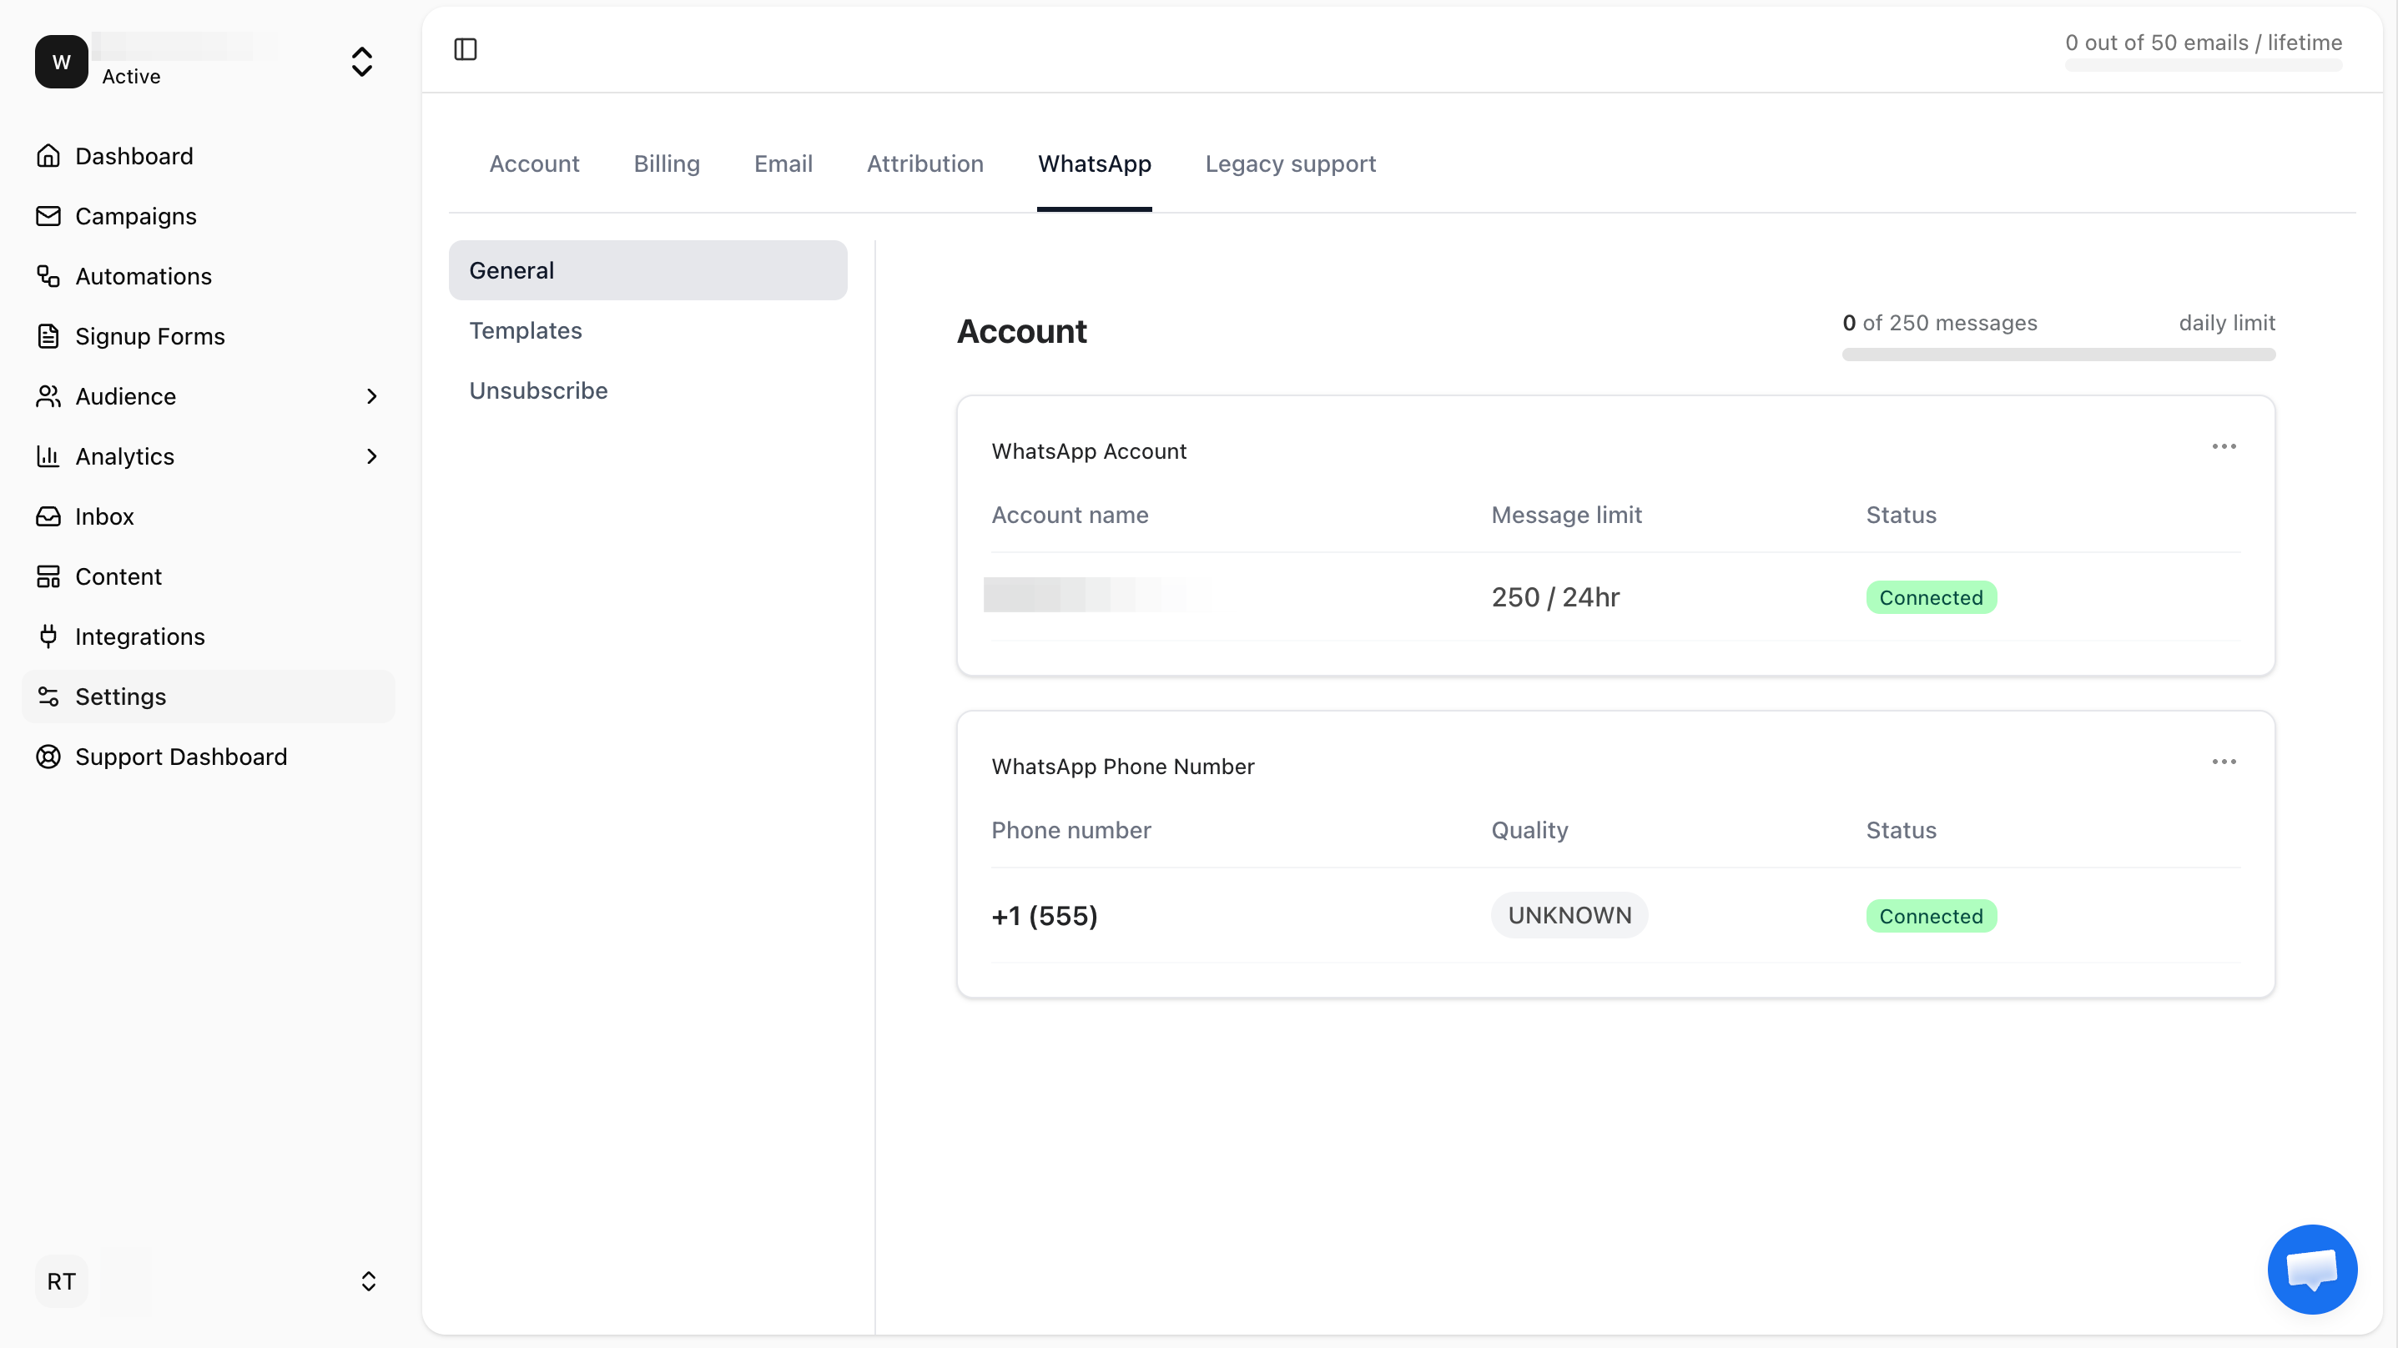Click the Status header in WhatsApp Account card

coord(1901,515)
